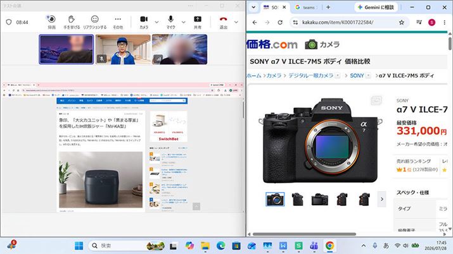Open the Teams title bar ellipsis menu

(190, 6)
